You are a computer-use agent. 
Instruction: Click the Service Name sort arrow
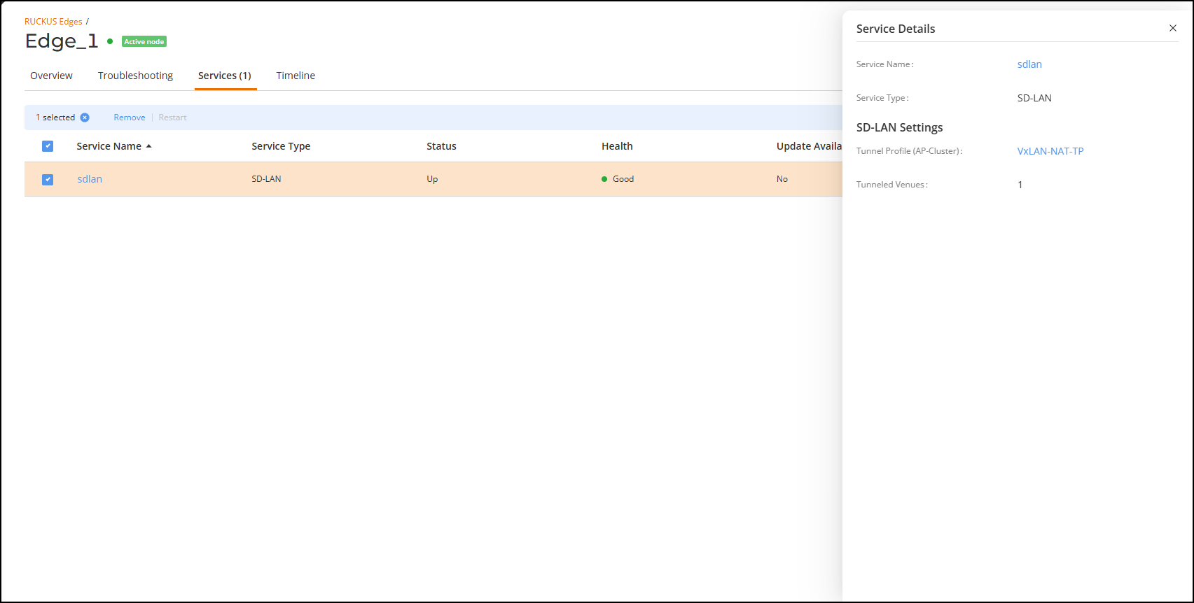click(x=149, y=146)
